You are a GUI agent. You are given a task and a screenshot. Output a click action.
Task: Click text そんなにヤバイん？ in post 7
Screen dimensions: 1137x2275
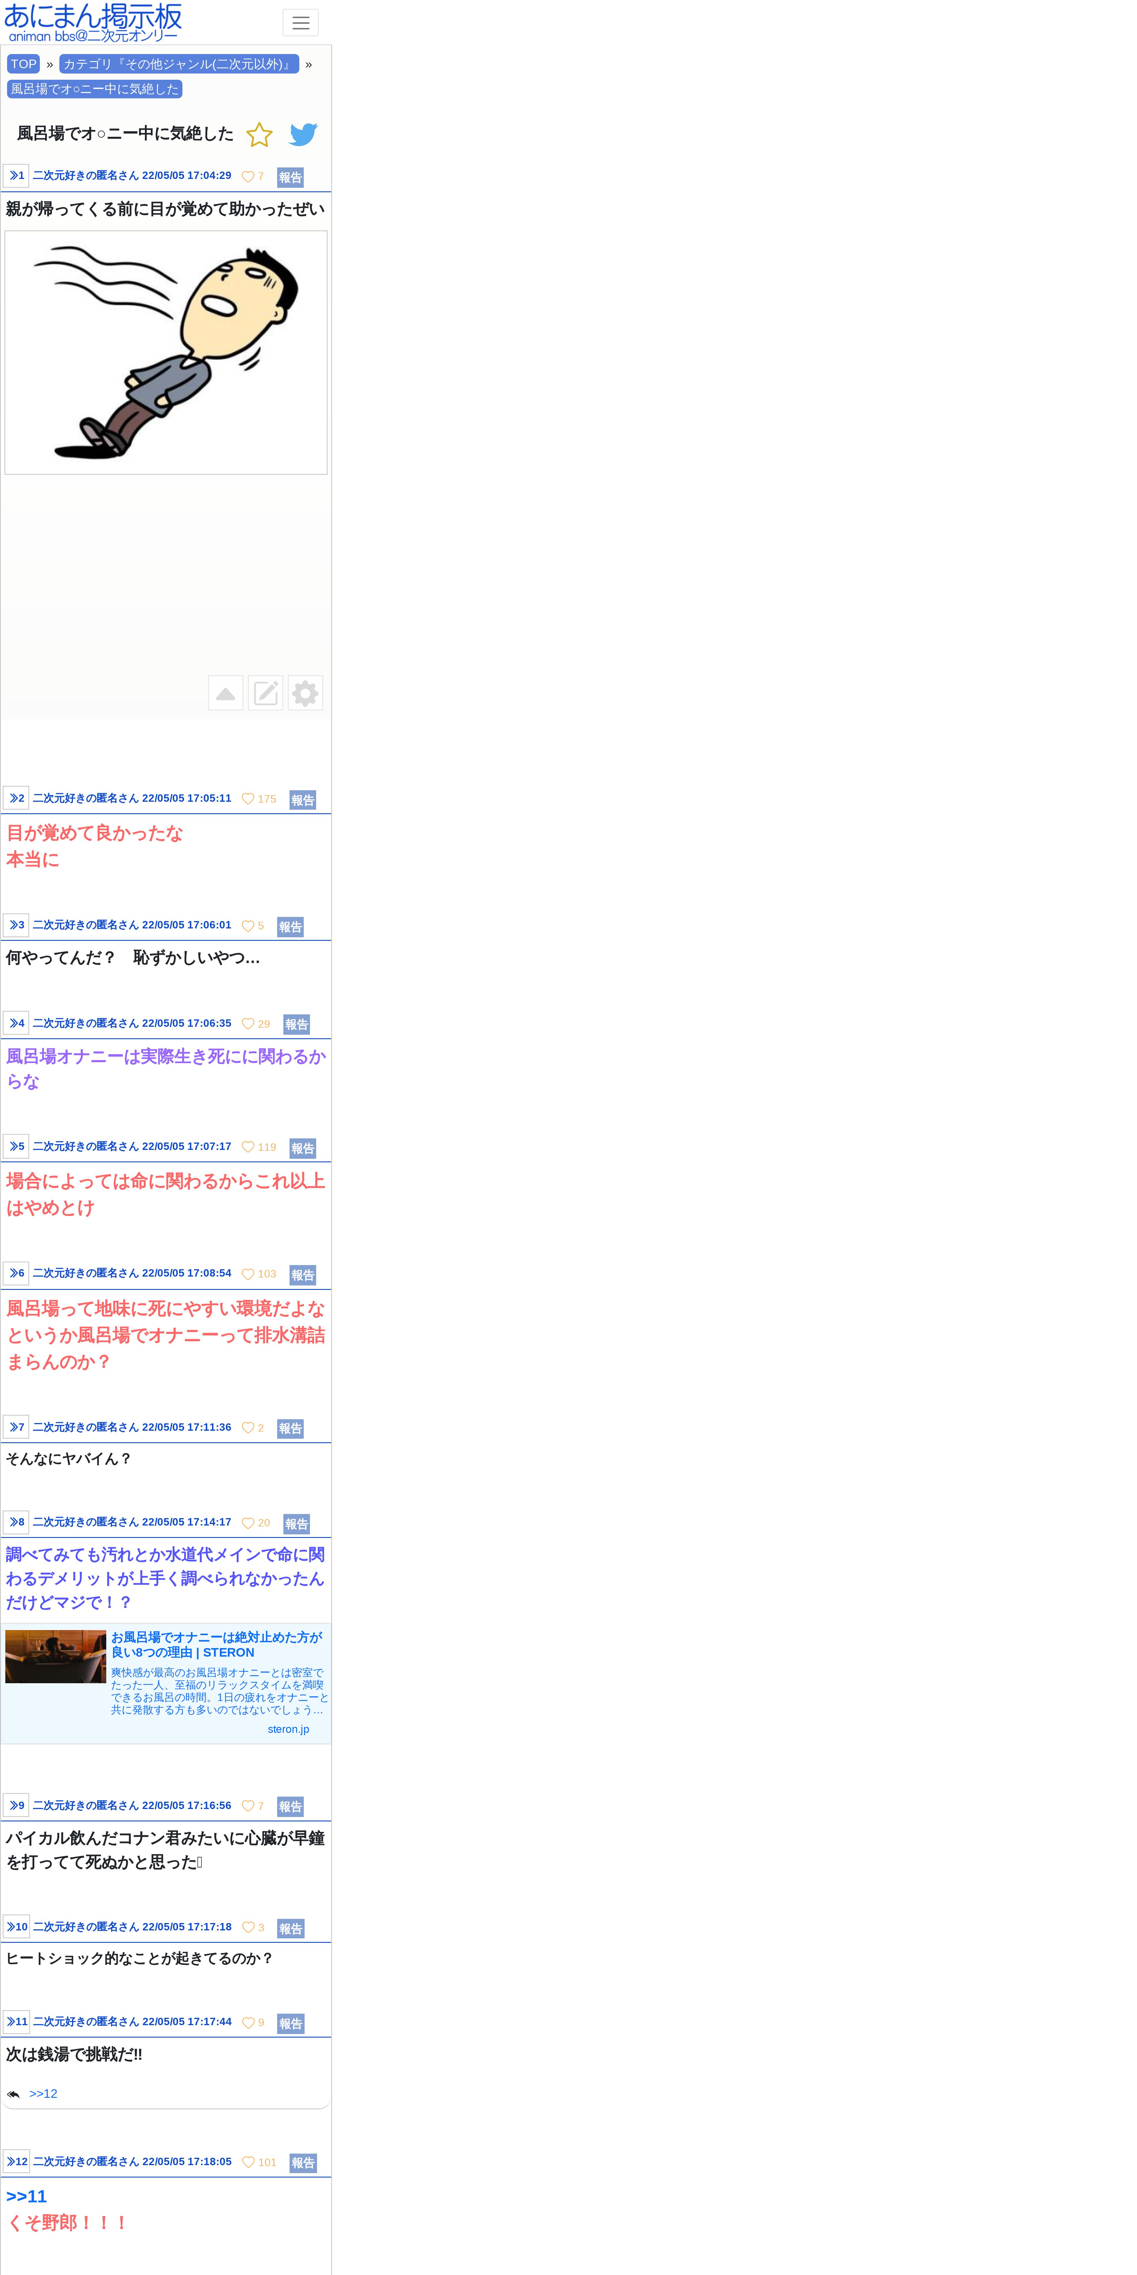pyautogui.click(x=69, y=1459)
